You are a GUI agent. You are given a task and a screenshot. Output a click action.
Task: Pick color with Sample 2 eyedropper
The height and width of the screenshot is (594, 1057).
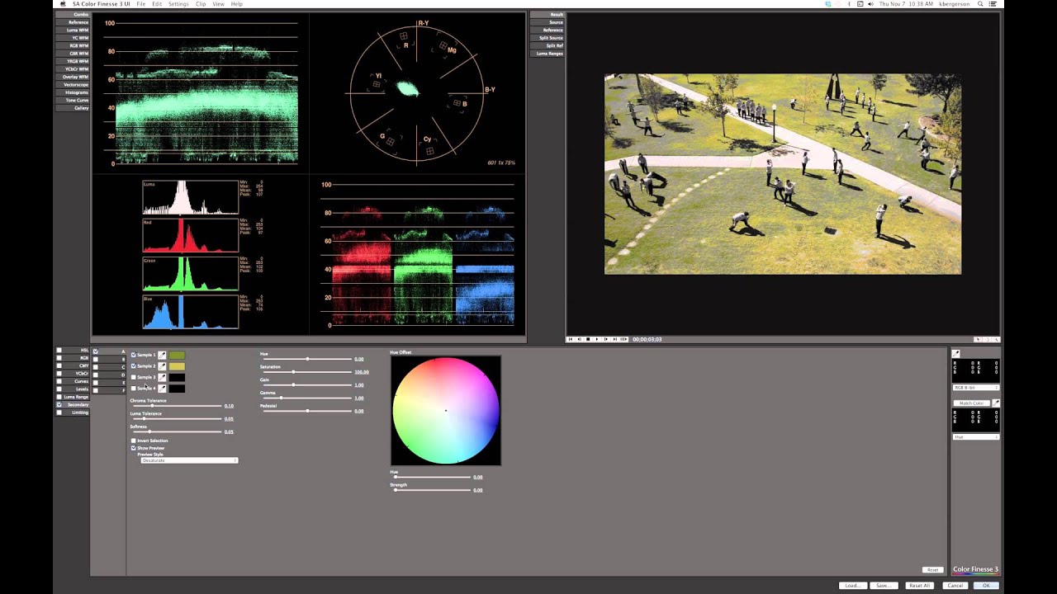click(162, 366)
